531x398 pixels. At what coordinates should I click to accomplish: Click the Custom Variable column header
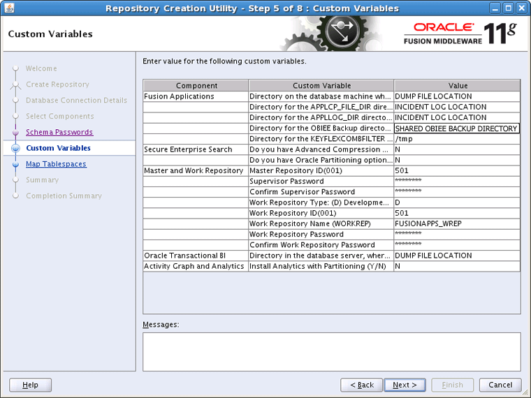pos(321,85)
